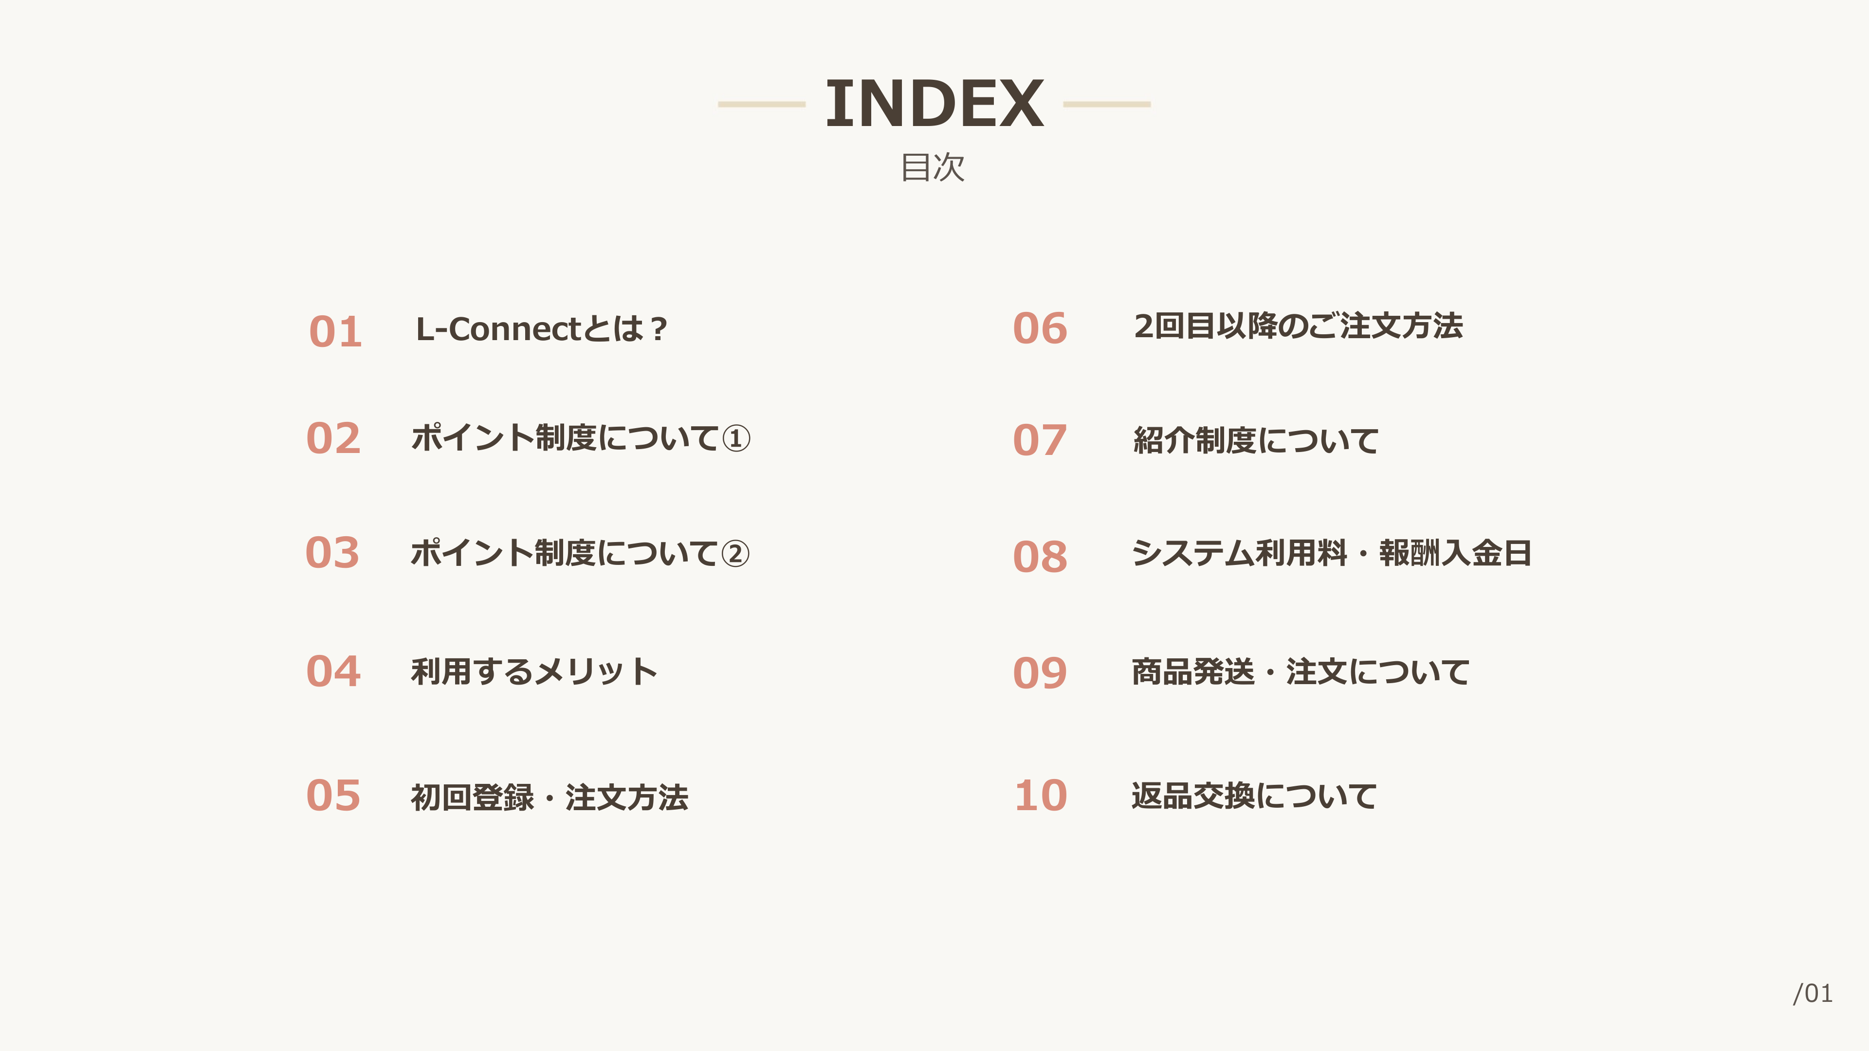Viewport: 1869px width, 1051px height.
Task: Click the number 02 label
Action: coord(333,439)
